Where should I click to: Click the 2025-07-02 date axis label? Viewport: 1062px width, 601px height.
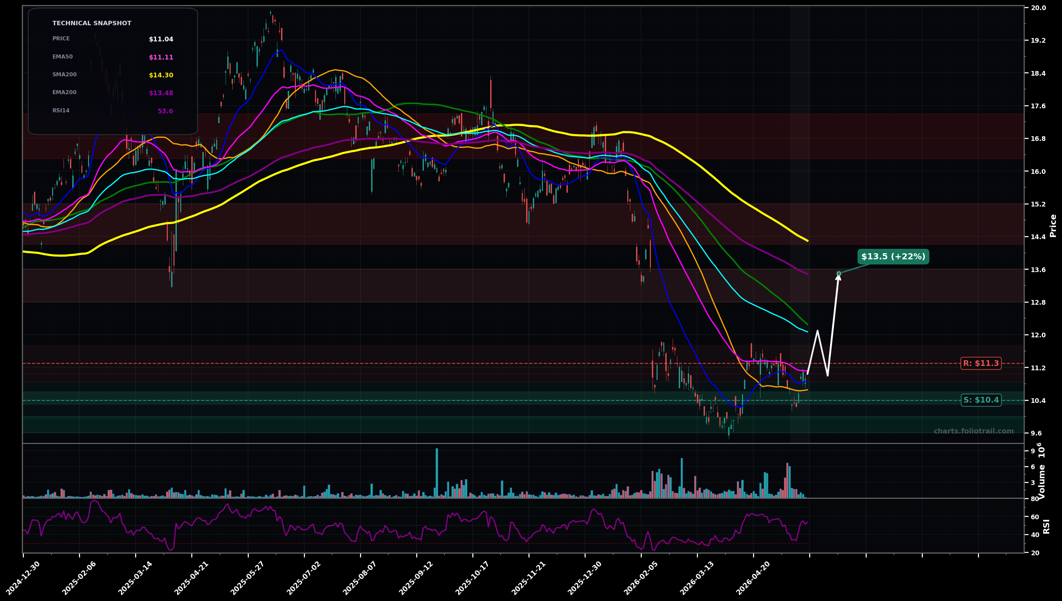[304, 578]
